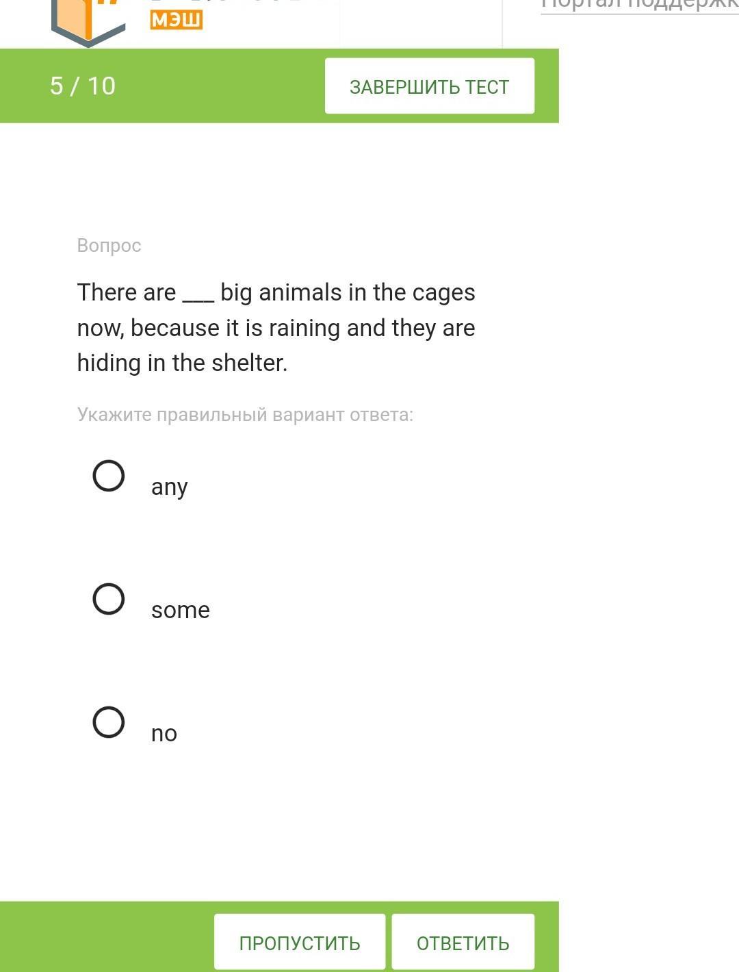Click the orange МЭШ badge label
This screenshot has height=972, width=739.
(176, 20)
